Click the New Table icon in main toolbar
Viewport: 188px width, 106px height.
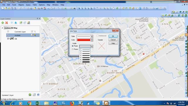(3, 8)
